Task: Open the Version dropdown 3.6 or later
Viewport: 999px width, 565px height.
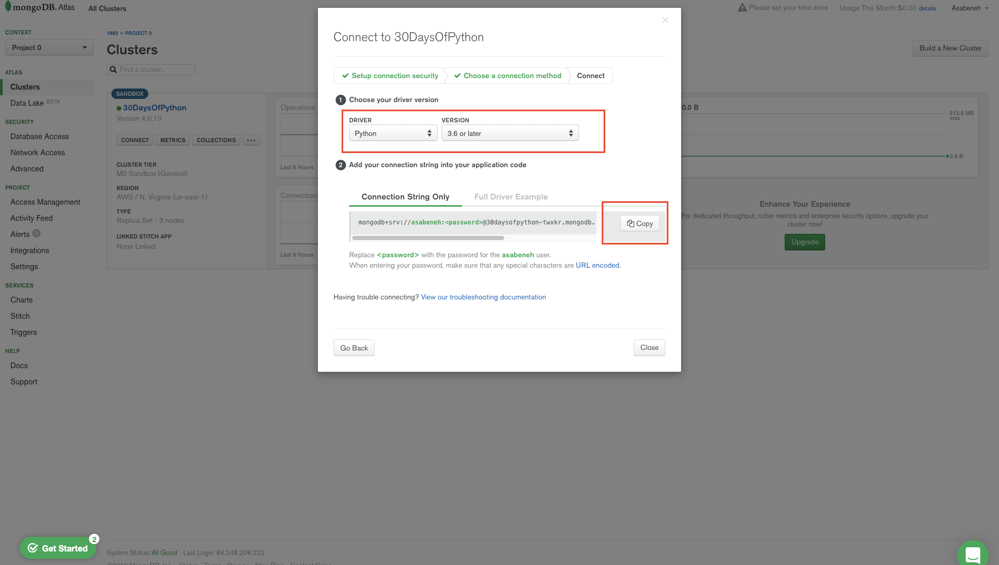Action: (x=510, y=133)
